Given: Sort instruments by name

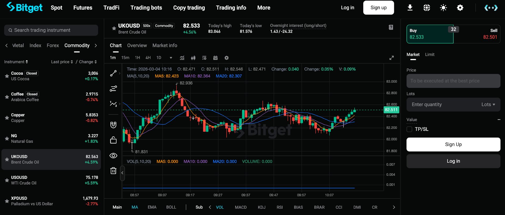Looking at the screenshot, I should [x=16, y=62].
